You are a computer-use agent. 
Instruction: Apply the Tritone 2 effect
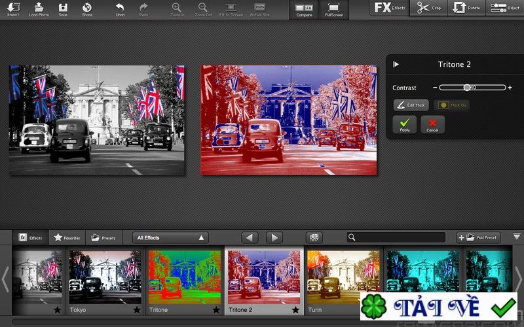(404, 124)
